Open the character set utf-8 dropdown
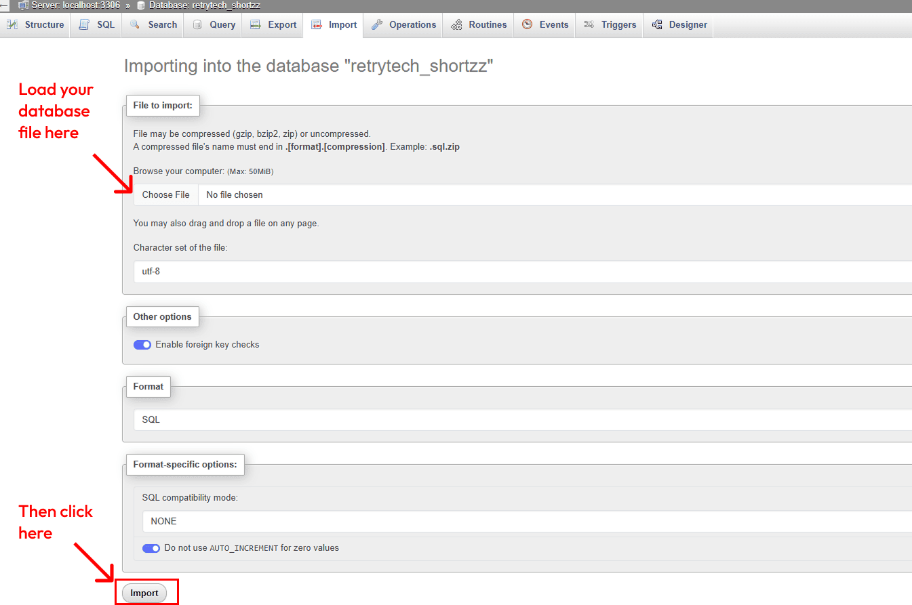Viewport: 912px width, 605px height. [x=522, y=272]
